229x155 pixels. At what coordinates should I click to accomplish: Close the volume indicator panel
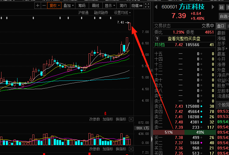coord(131,119)
